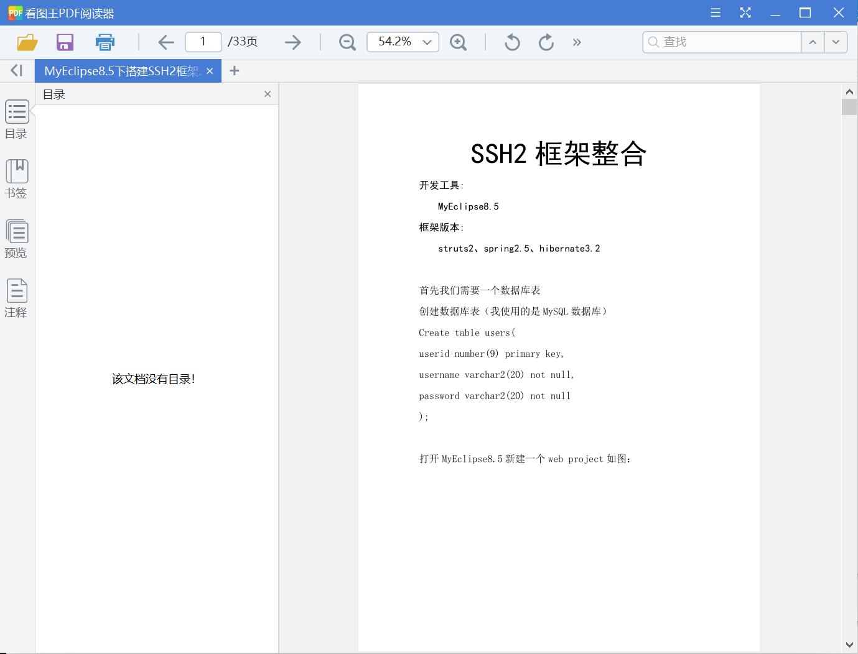Click the 首先我们需要一个数据库表 line
The width and height of the screenshot is (858, 654).
pos(480,290)
